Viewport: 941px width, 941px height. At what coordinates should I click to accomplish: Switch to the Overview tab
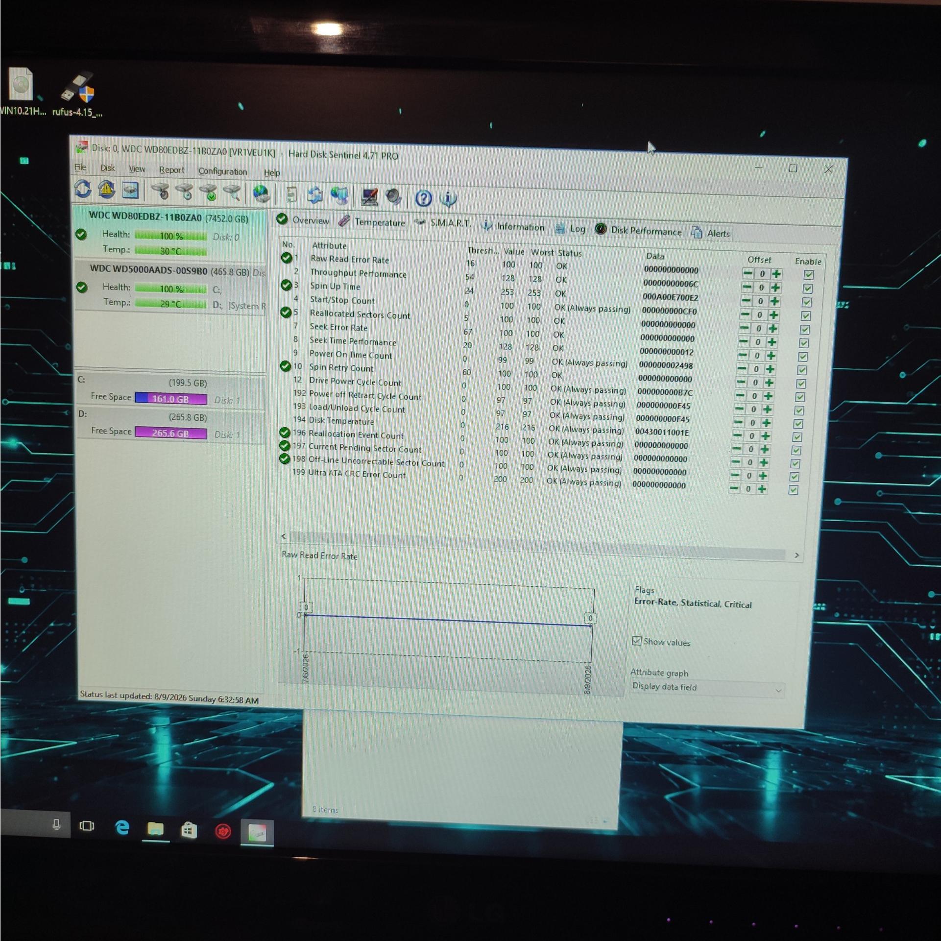tap(303, 220)
